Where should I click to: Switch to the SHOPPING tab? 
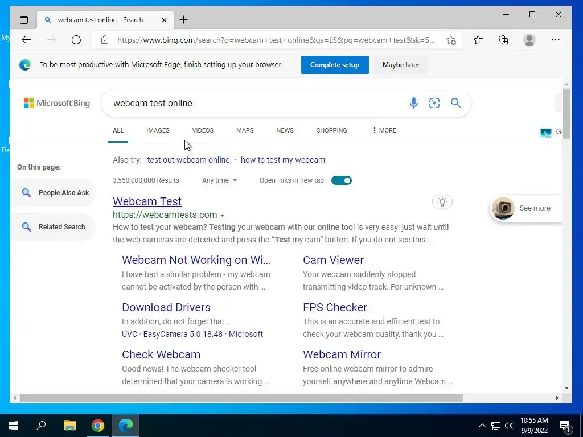coord(332,130)
